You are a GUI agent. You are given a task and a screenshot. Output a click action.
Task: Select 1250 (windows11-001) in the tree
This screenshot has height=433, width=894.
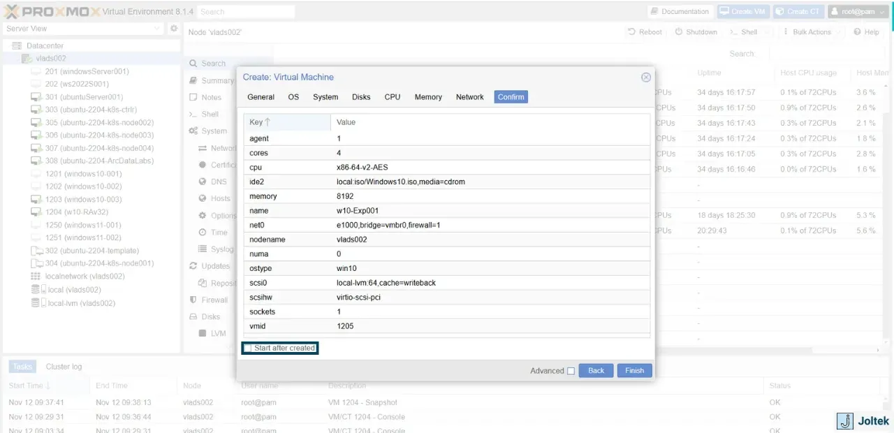point(83,226)
